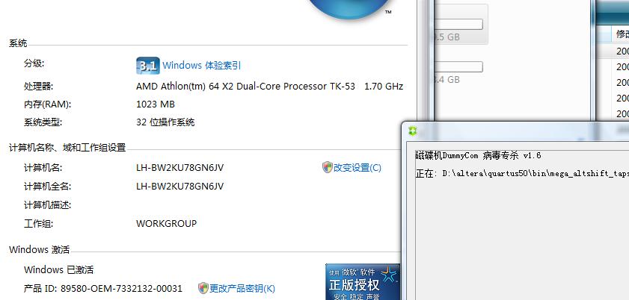Click the 修改 column header in the background file list
The width and height of the screenshot is (629, 300).
point(622,34)
